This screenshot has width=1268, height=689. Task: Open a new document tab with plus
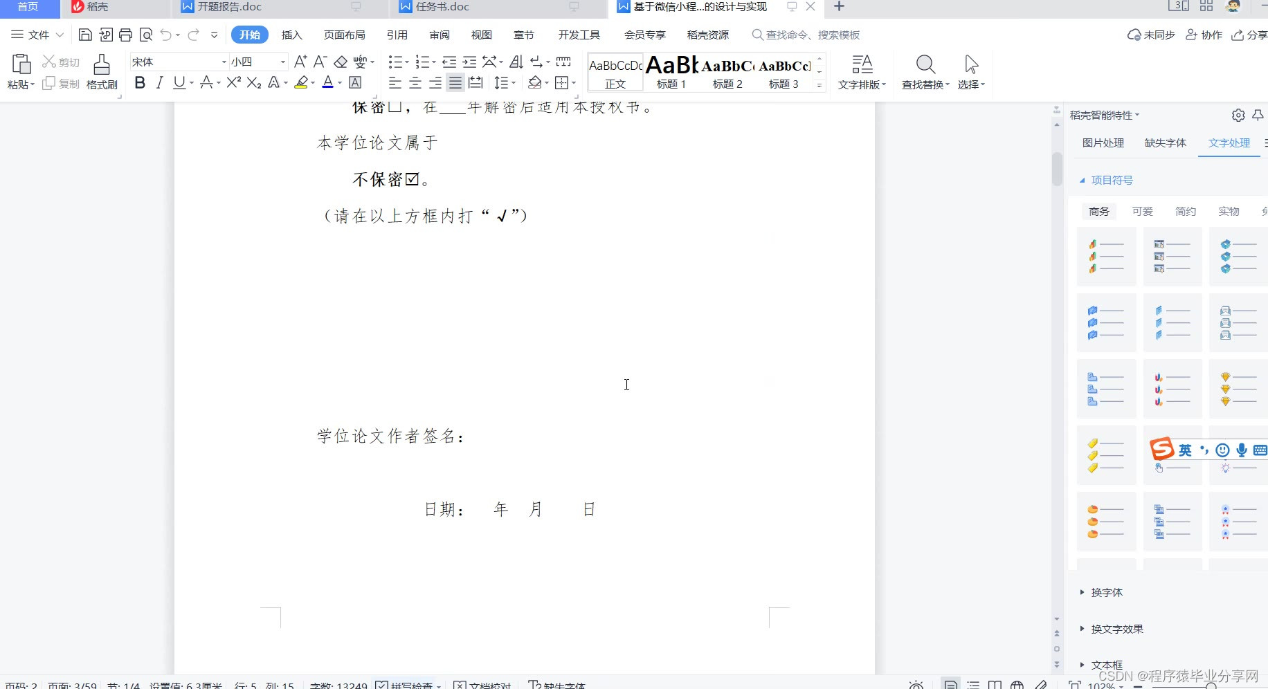coord(839,7)
